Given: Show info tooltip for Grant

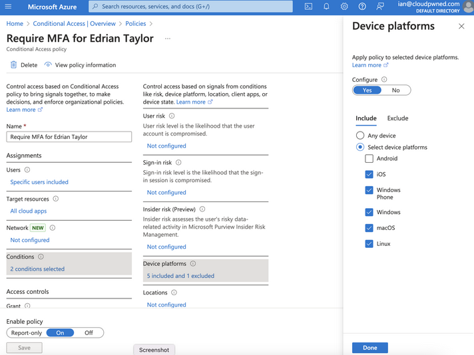Looking at the screenshot, I should (x=27, y=306).
